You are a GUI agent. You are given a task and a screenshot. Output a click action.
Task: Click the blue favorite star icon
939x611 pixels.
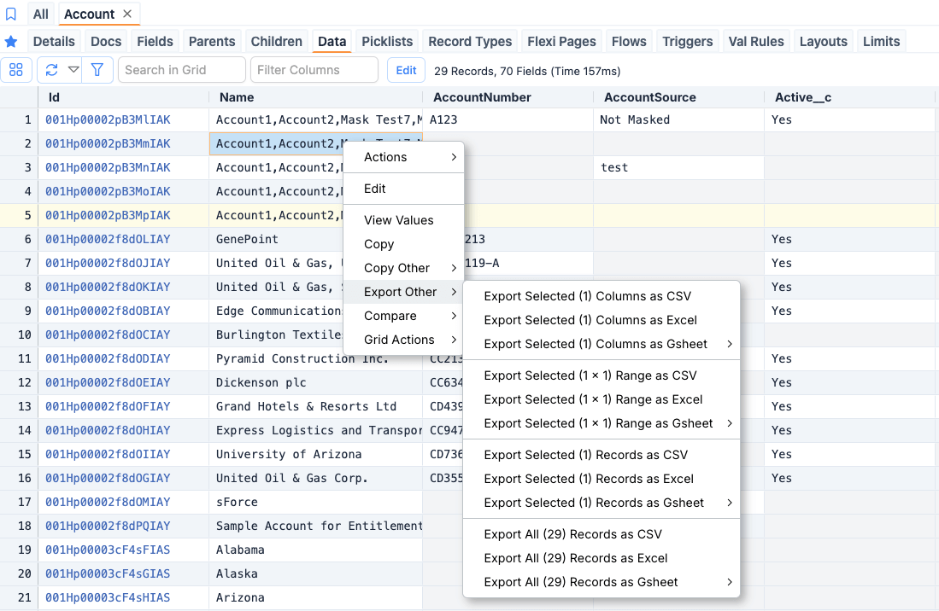click(11, 42)
